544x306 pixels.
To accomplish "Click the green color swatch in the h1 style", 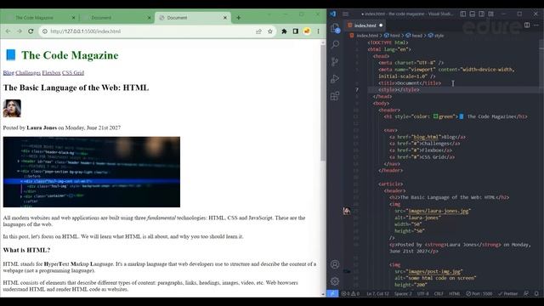I will coord(435,116).
